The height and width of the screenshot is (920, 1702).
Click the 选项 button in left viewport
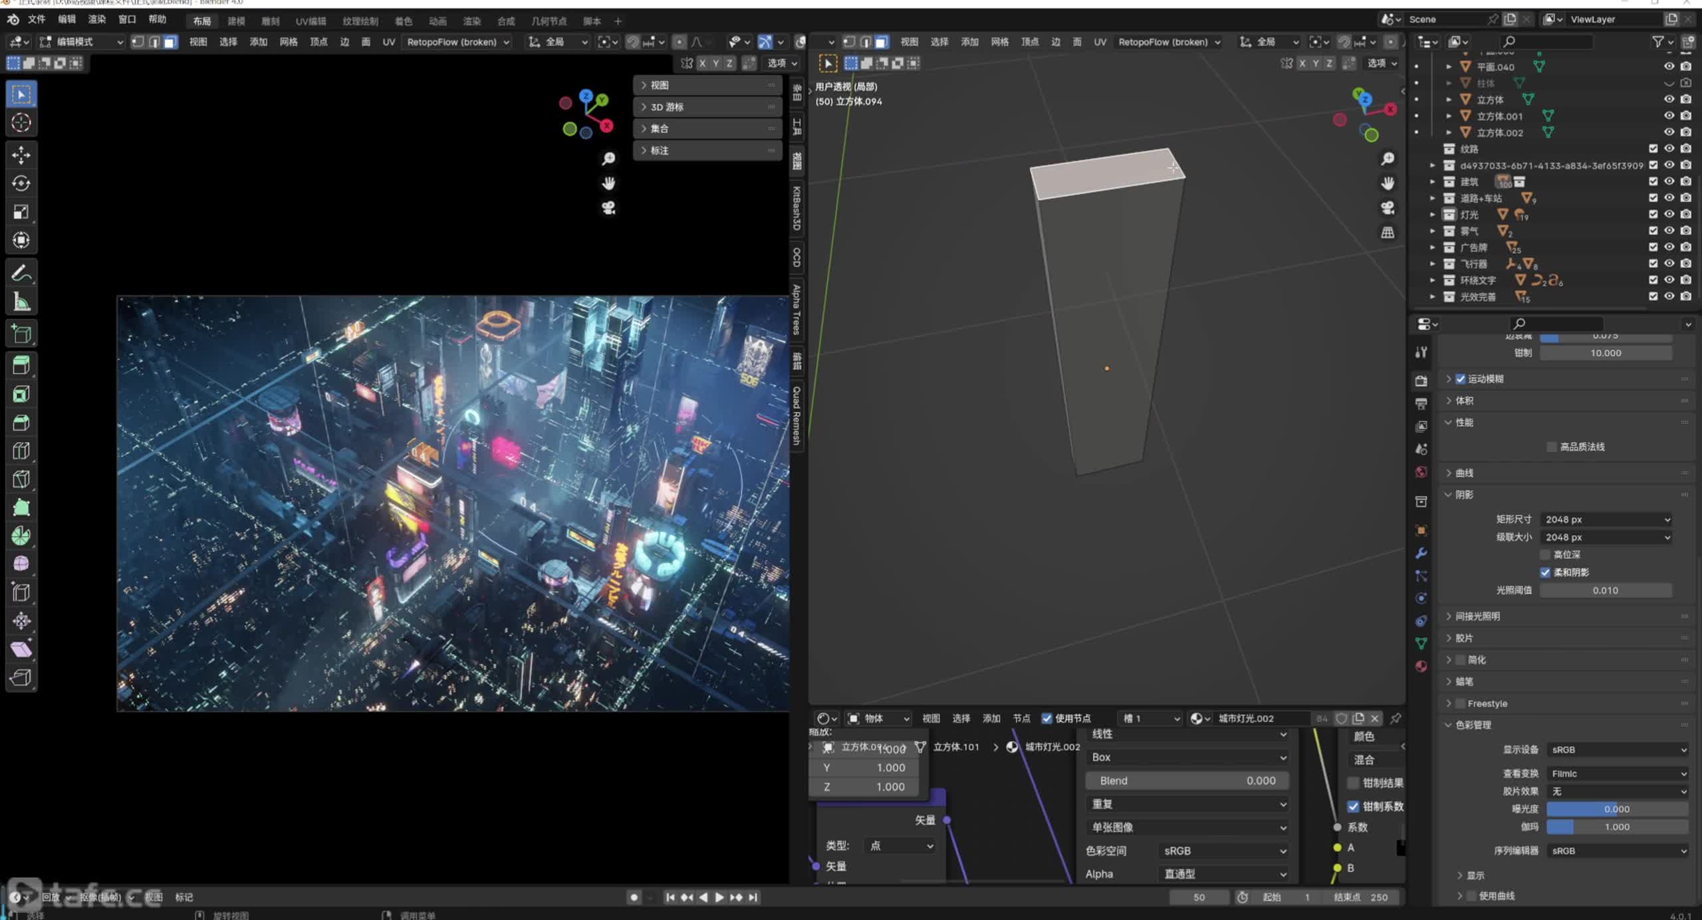tap(782, 63)
